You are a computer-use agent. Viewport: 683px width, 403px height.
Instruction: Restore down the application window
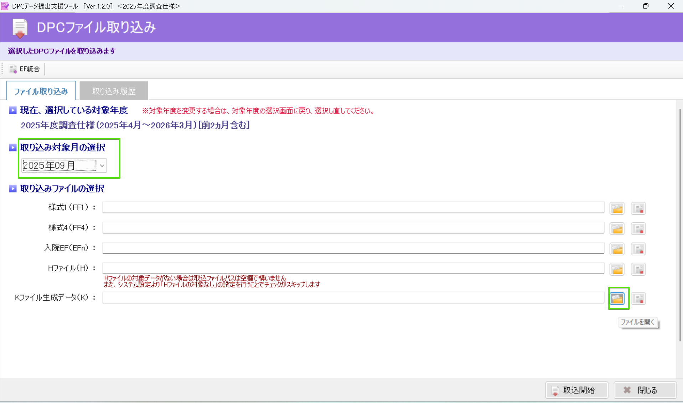point(646,6)
